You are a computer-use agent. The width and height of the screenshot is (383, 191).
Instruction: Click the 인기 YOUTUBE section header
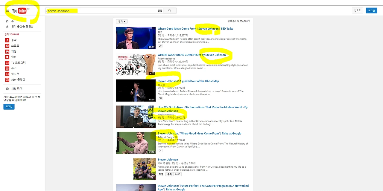(x=11, y=34)
